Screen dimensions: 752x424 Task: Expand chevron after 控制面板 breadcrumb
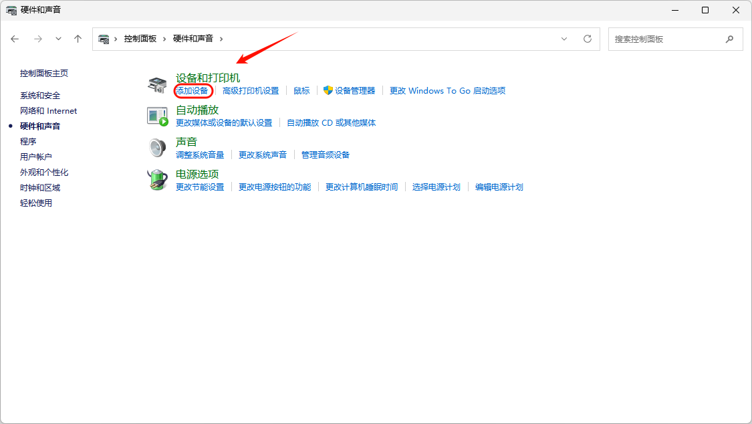point(164,39)
